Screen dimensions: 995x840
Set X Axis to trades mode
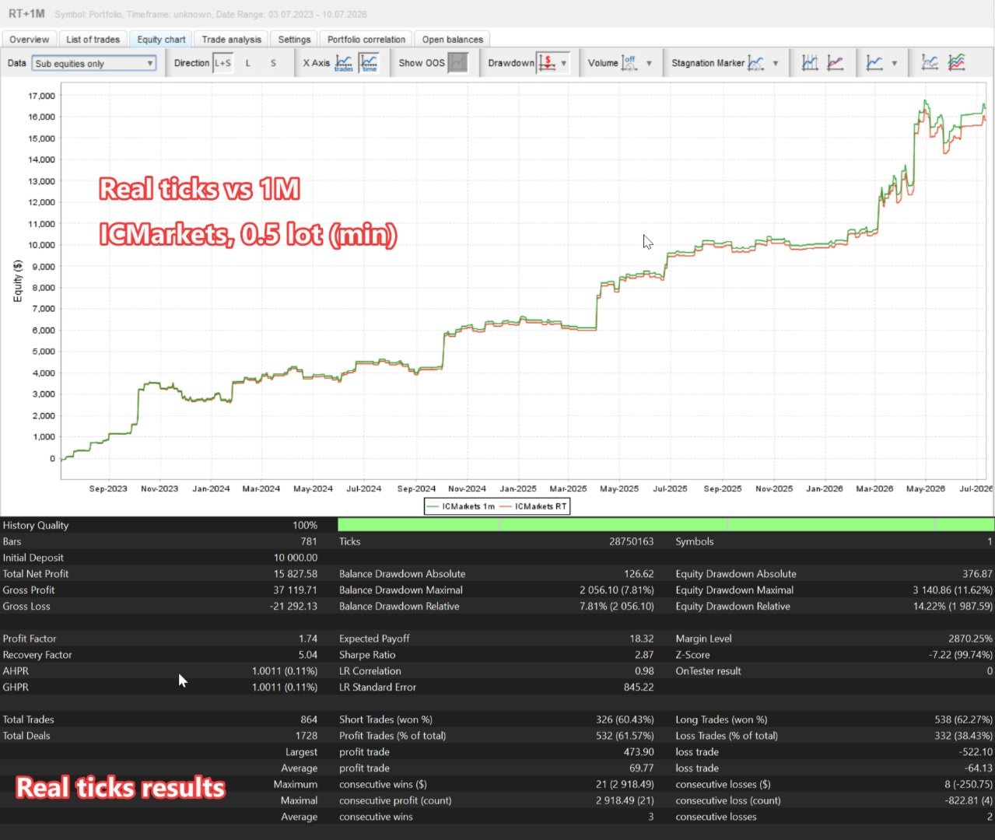pyautogui.click(x=344, y=63)
